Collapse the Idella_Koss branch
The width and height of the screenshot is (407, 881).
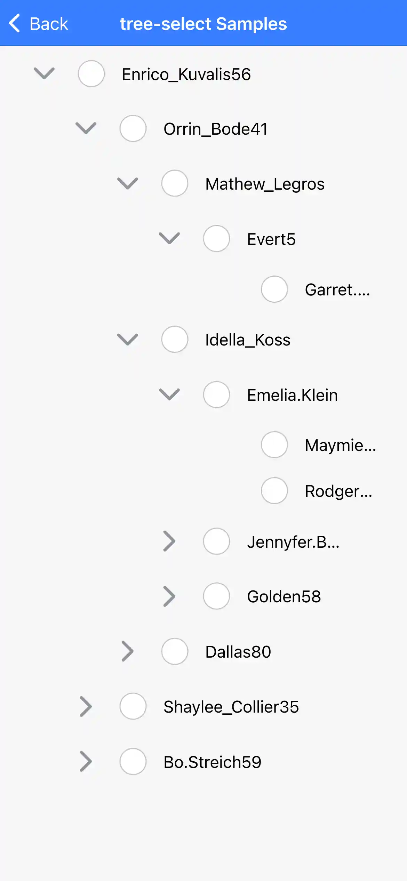click(x=128, y=339)
